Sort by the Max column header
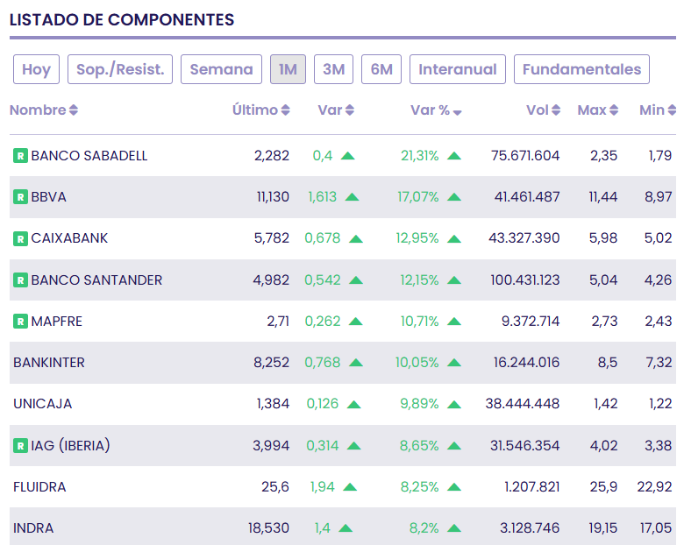This screenshot has width=684, height=545. pyautogui.click(x=598, y=110)
